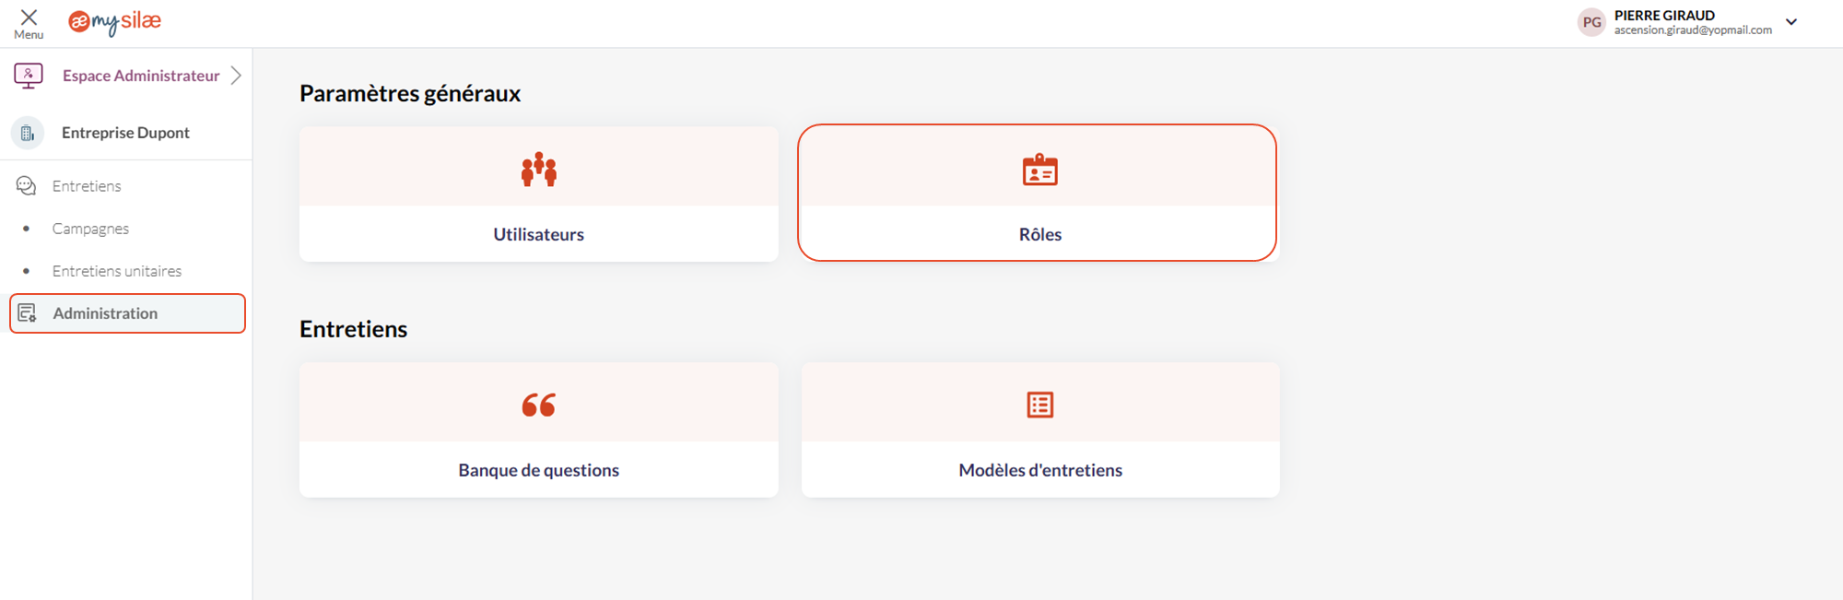Open the Pierre Giraud account dropdown arrow
The image size is (1843, 600).
pyautogui.click(x=1791, y=22)
